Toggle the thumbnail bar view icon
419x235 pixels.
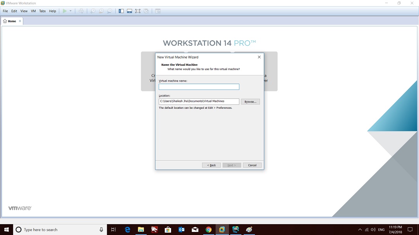(x=130, y=11)
